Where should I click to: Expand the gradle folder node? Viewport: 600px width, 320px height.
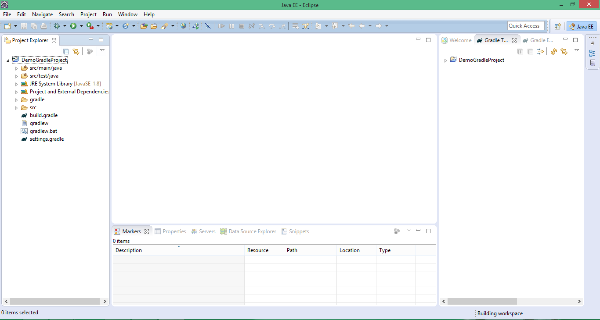coord(16,100)
